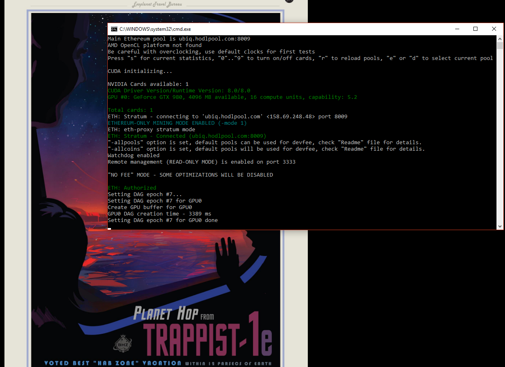Click 'Remote management (READ-ONLY MODE)' line
505x367 pixels.
click(x=201, y=162)
